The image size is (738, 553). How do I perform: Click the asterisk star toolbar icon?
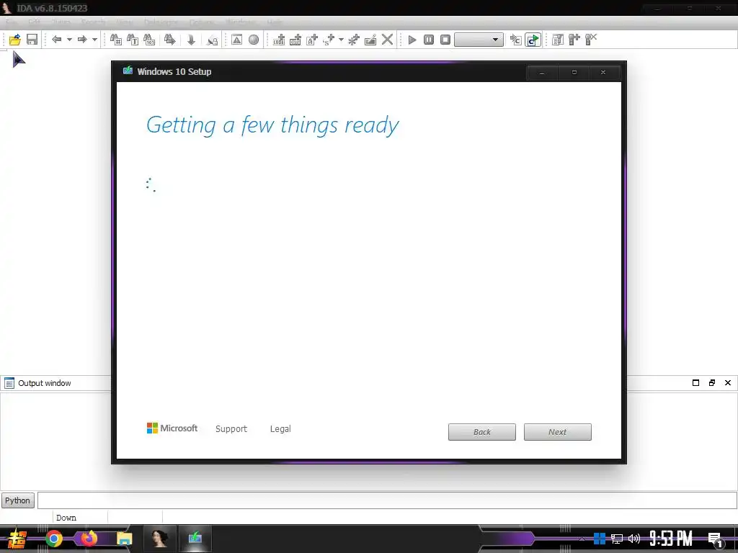coord(354,40)
